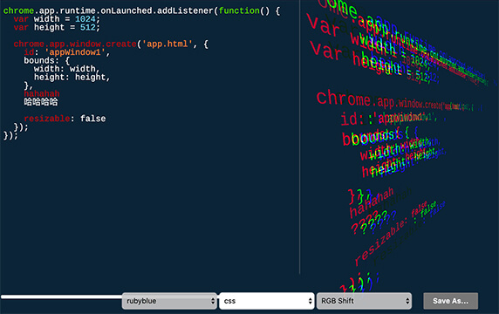Viewport: 499px width, 314px height.
Task: Click the 'appWindow1' string in editor
Action: pyautogui.click(x=75, y=52)
